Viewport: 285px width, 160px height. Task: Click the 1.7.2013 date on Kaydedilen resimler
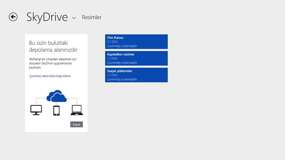112,58
